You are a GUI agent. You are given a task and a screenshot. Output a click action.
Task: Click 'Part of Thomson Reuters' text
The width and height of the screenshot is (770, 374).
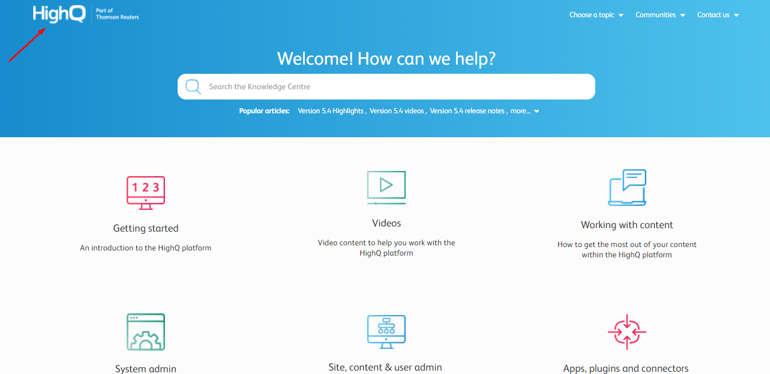(x=117, y=14)
